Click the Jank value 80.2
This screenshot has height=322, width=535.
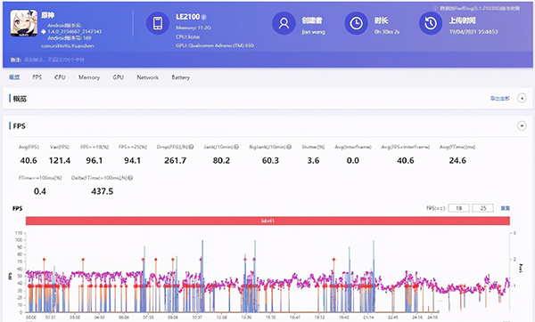click(221, 160)
